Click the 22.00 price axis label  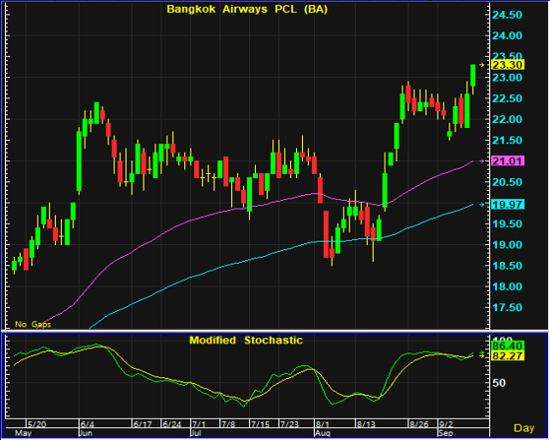point(508,119)
